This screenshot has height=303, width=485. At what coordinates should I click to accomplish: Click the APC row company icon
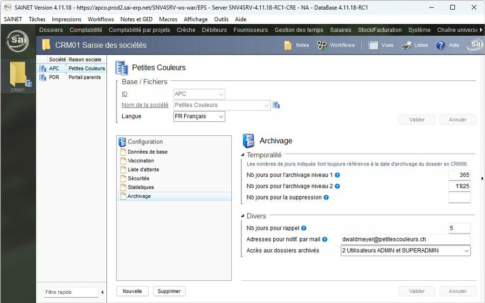43,68
